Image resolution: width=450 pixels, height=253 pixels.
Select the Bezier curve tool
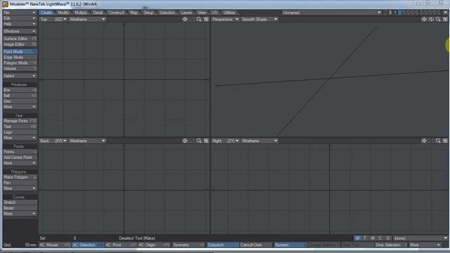pos(20,208)
